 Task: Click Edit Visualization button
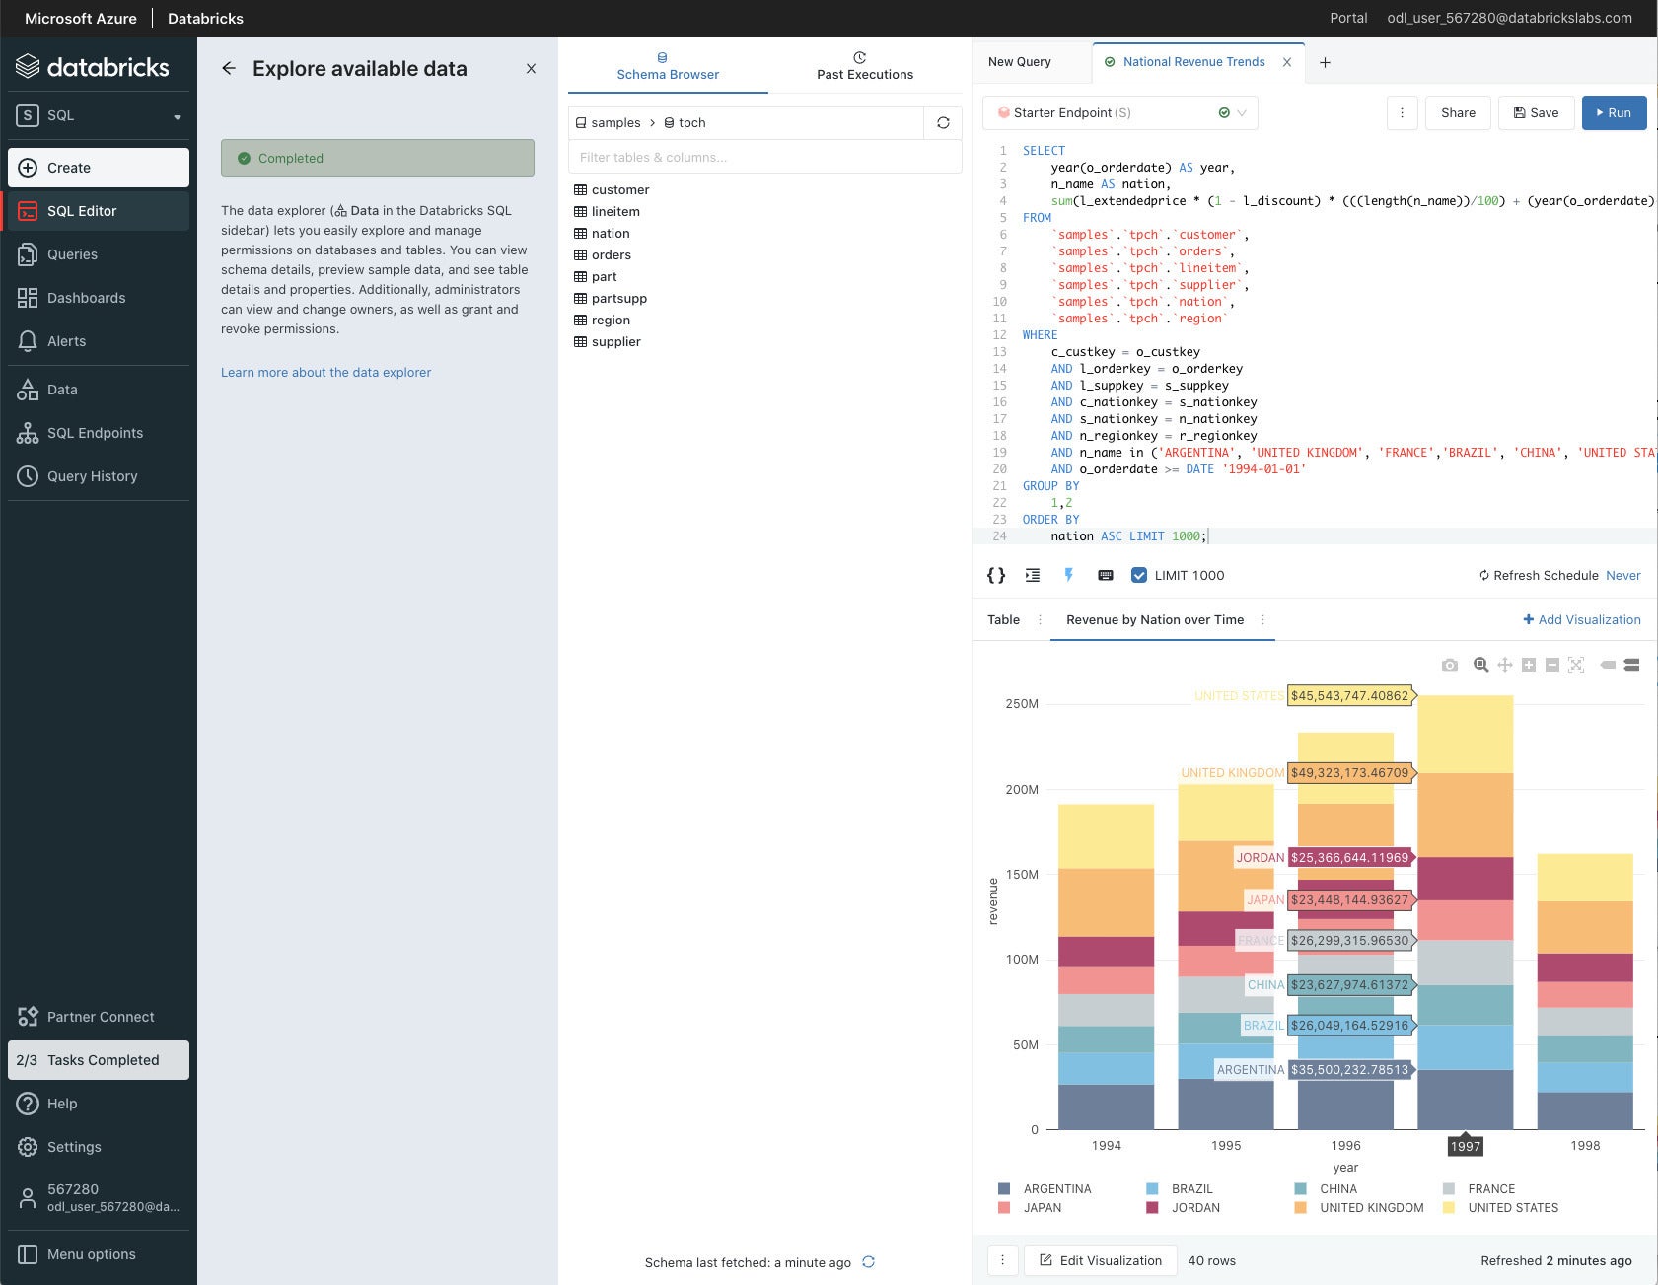point(1101,1260)
